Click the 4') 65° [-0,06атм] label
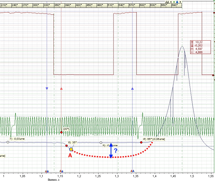 [x=154, y=139]
